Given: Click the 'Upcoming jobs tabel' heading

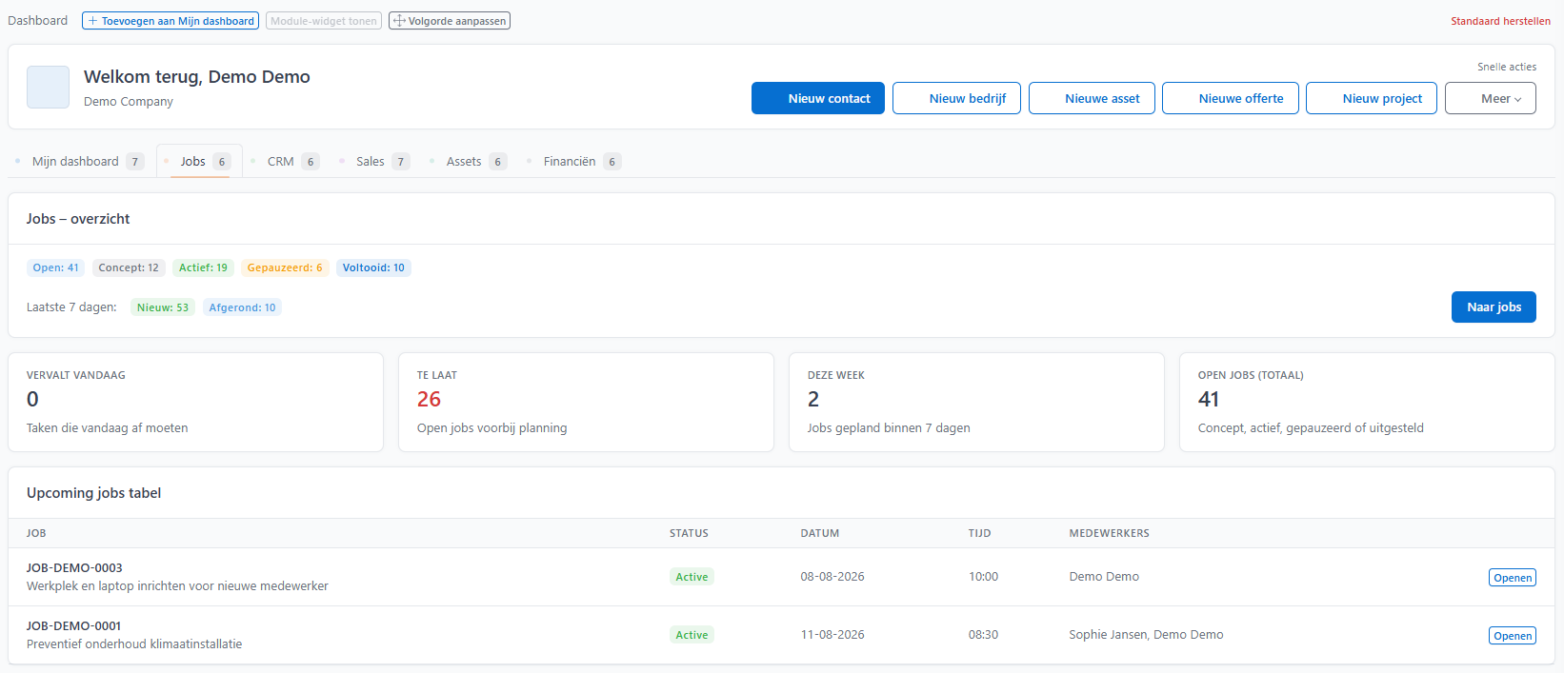Looking at the screenshot, I should tap(93, 493).
